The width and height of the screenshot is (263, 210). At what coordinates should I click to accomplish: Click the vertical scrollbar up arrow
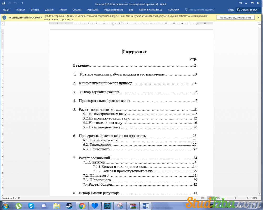click(x=260, y=23)
